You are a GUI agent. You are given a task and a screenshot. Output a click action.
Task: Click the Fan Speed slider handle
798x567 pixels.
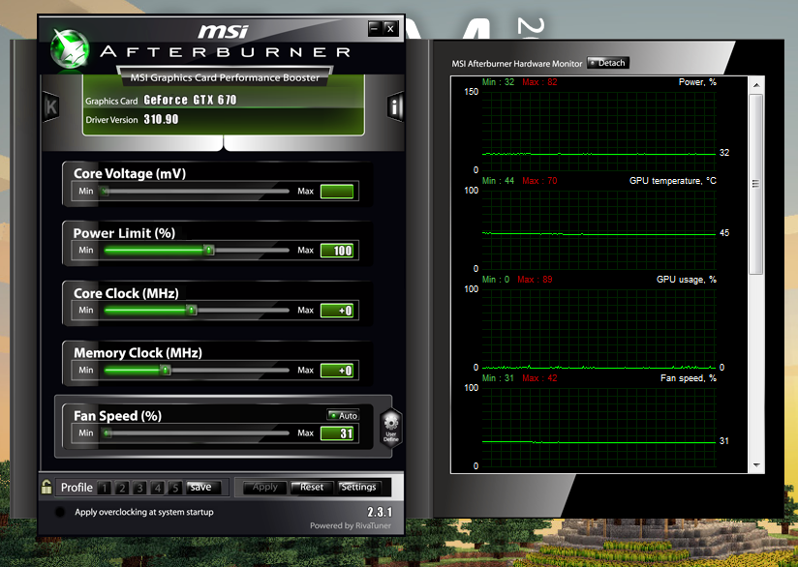(107, 433)
